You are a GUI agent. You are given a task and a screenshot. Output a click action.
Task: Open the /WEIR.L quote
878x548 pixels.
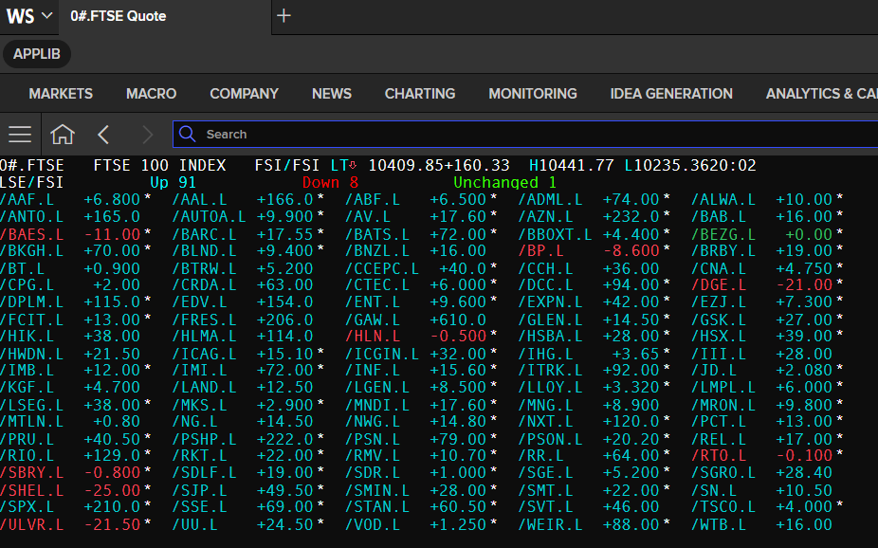[551, 524]
